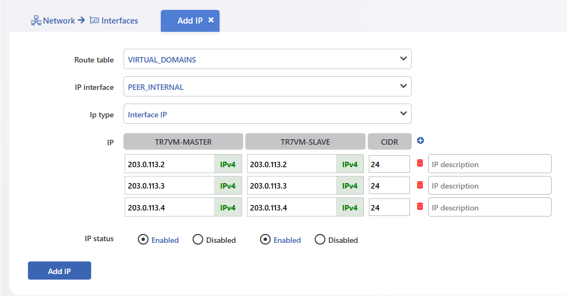Image resolution: width=567 pixels, height=296 pixels.
Task: Select Enabled for TR7VM-MASTER IP status
Action: [143, 240]
